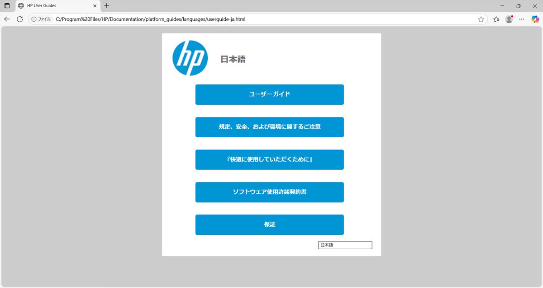
Task: Open the Copilot sidebar
Action: (x=535, y=19)
